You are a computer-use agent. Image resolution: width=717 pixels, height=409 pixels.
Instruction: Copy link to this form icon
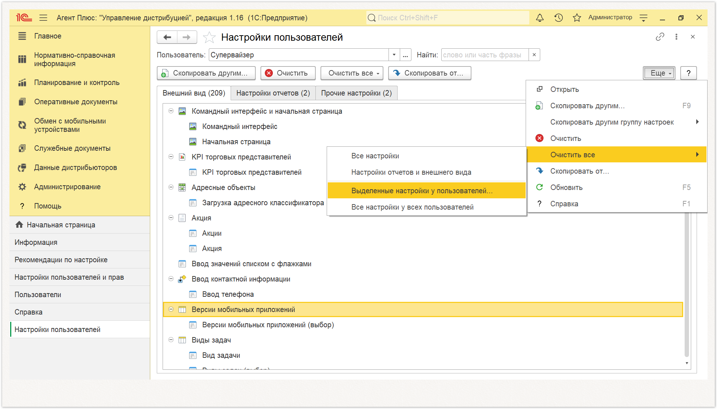coord(660,37)
